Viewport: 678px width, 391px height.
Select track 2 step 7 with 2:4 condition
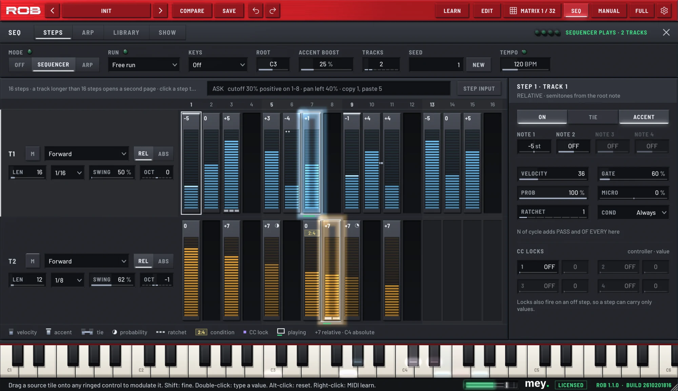click(312, 270)
